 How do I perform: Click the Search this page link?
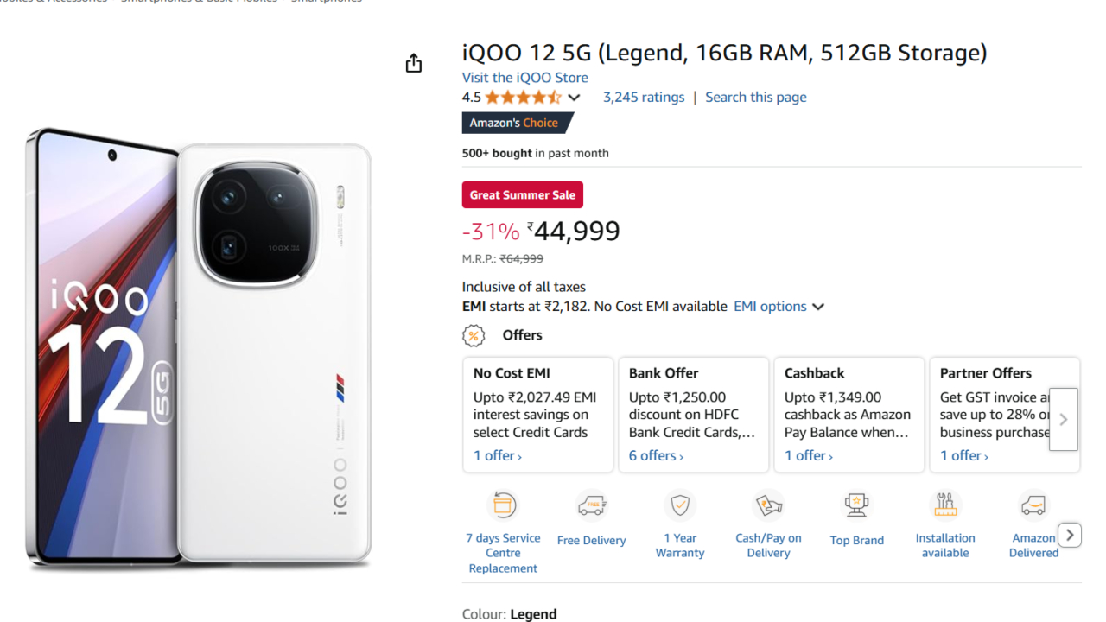756,98
